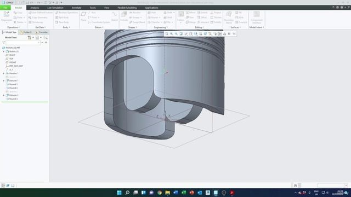Image resolution: width=351 pixels, height=197 pixels.
Task: Click the Boolean Operations tool
Action: point(66,13)
